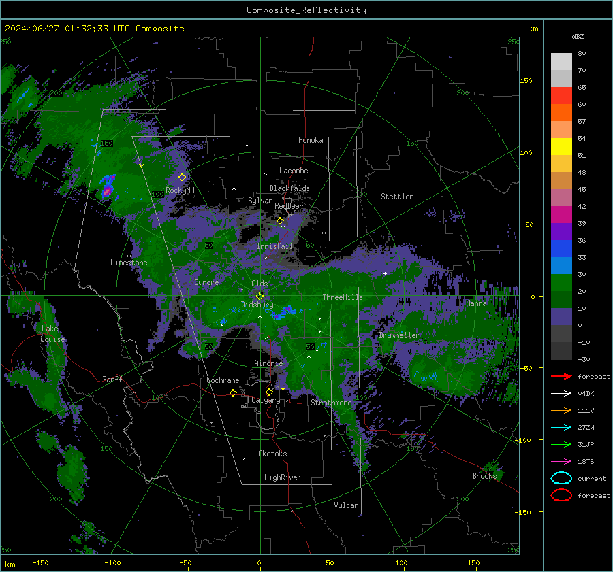Click the yellow diamond marker at RedDeer
This screenshot has width=613, height=572.
[280, 221]
